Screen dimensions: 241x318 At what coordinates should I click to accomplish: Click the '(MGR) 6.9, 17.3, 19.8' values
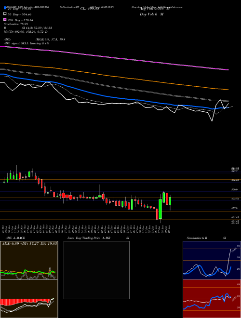coord(50,40)
